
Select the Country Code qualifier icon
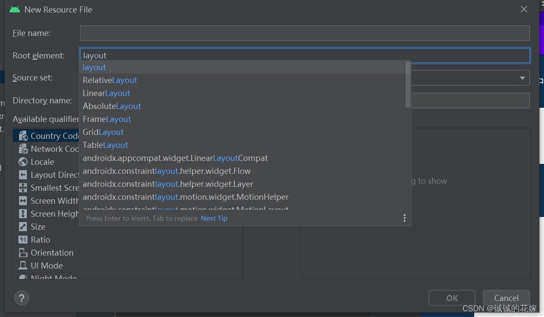[23, 136]
